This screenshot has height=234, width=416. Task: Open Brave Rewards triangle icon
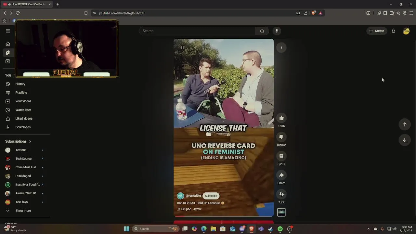(320, 13)
